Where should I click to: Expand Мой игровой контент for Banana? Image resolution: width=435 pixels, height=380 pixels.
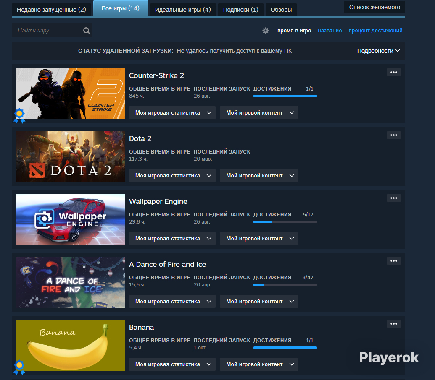[259, 364]
